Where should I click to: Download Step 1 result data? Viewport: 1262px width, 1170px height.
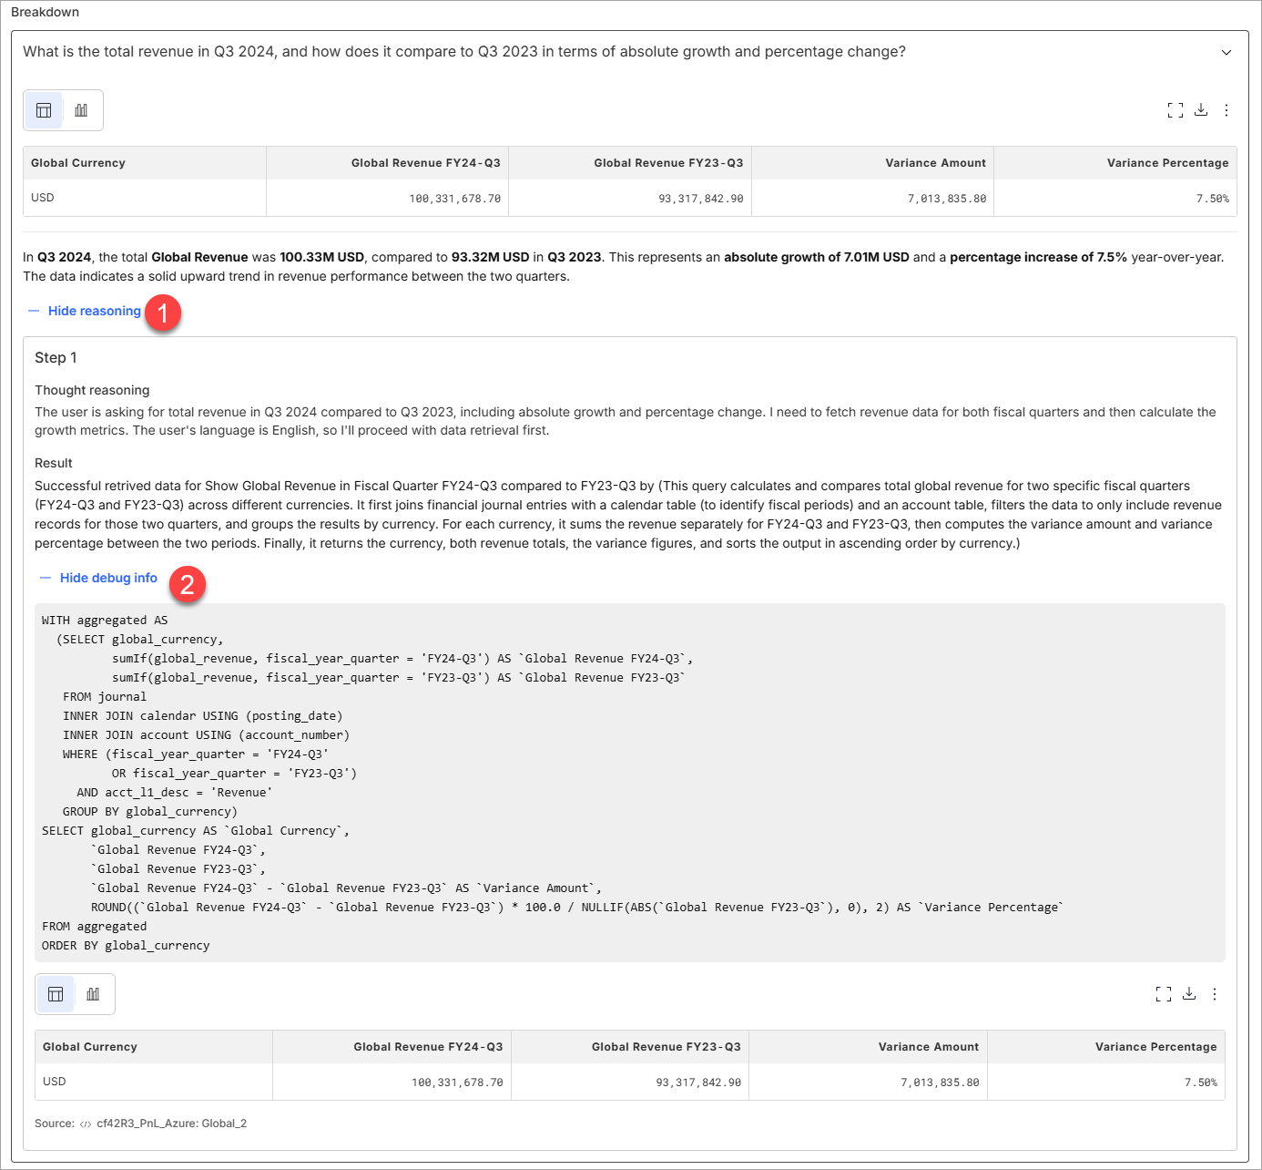tap(1189, 993)
